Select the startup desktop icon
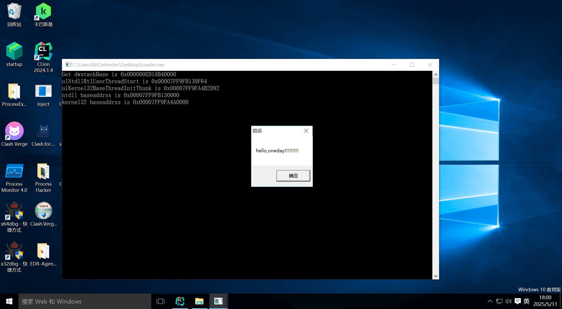The image size is (562, 309). (x=14, y=51)
